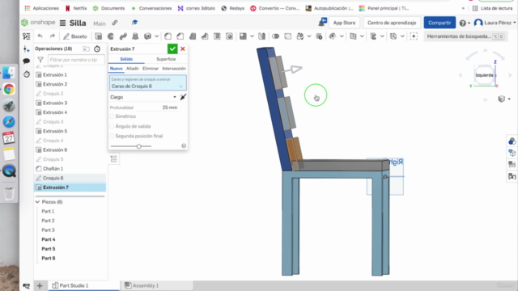Select the Rib tool

[205, 36]
